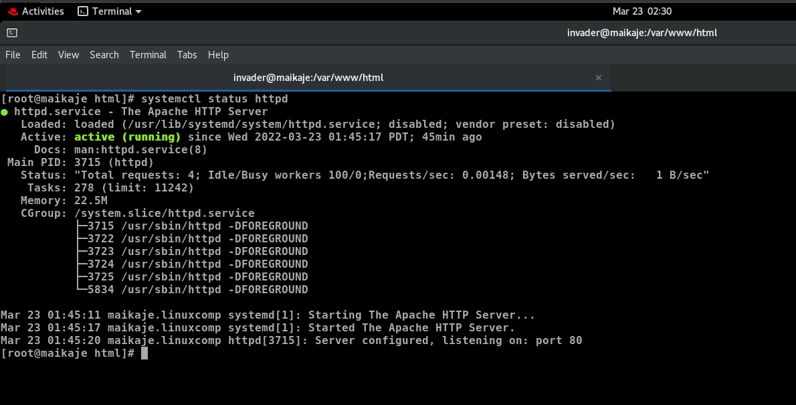This screenshot has width=796, height=405.
Task: Open the Search menu
Action: tap(104, 55)
